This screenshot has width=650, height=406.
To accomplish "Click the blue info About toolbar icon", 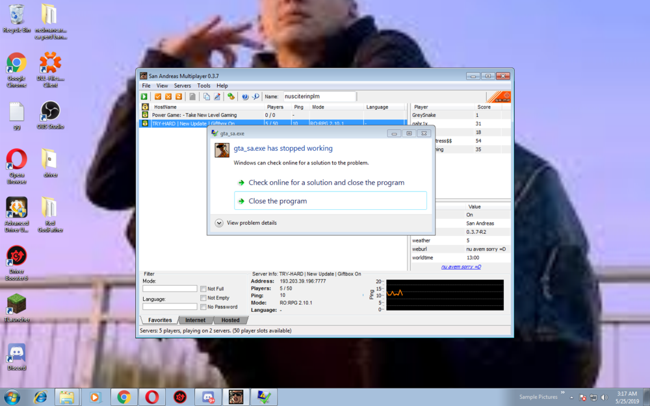I will (255, 97).
